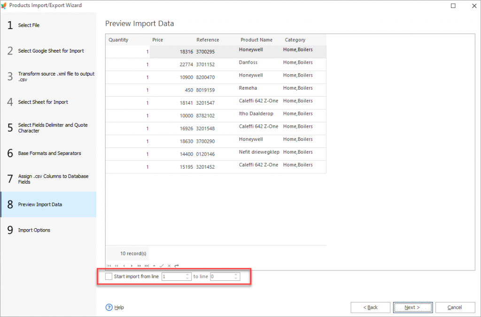The image size is (481, 317).
Task: Advance to the next record
Action: click(132, 265)
